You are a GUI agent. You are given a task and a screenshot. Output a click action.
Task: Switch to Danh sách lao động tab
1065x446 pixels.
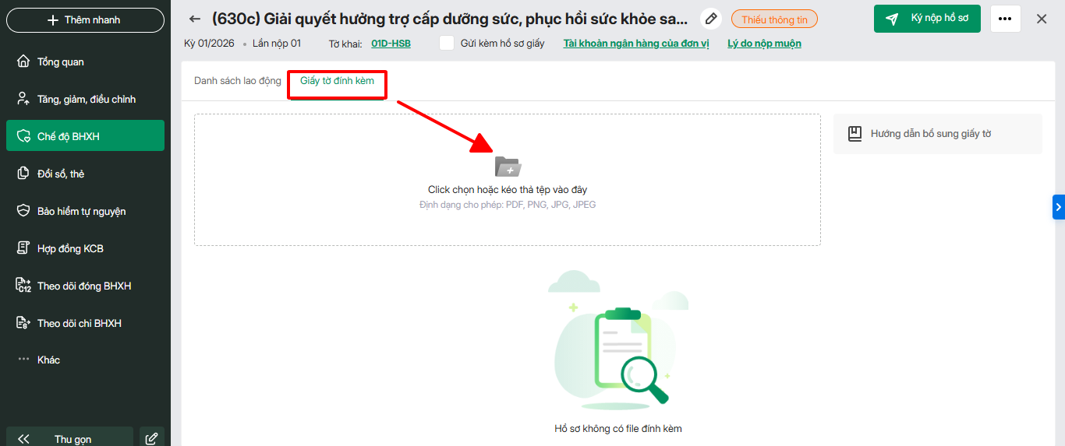tap(237, 81)
